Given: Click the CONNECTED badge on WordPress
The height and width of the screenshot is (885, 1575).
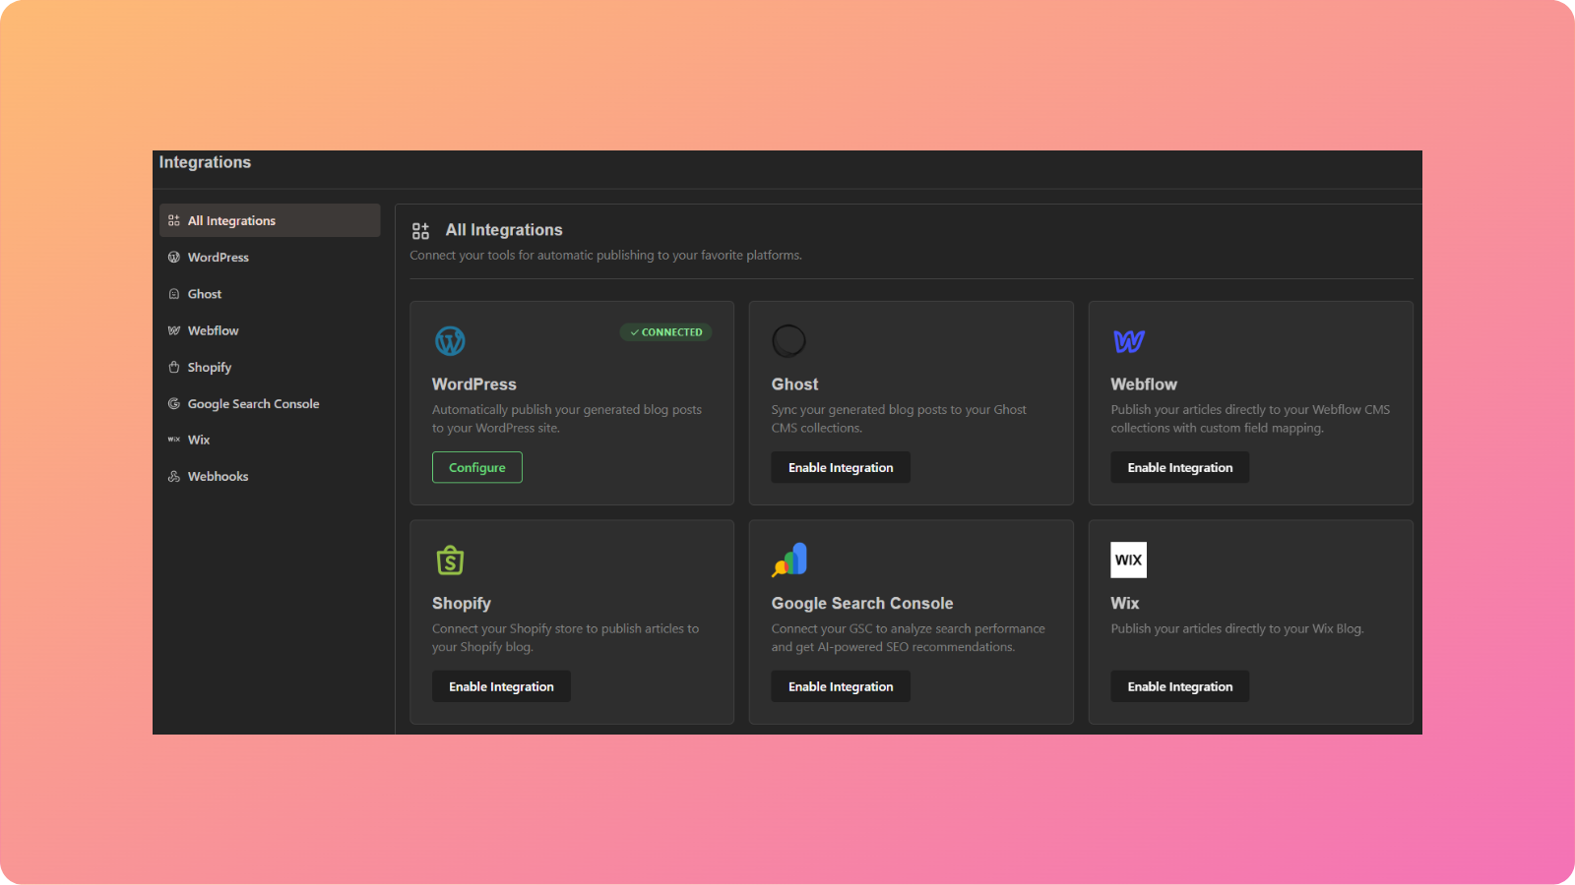Looking at the screenshot, I should 665,332.
